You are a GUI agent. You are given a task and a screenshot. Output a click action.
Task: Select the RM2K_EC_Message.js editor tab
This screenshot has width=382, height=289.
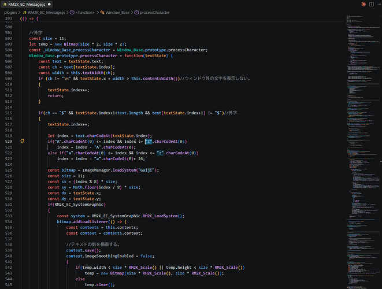coord(27,4)
